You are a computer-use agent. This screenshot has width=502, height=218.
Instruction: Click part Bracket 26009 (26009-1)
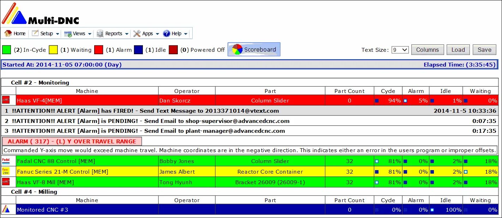coord(270,182)
